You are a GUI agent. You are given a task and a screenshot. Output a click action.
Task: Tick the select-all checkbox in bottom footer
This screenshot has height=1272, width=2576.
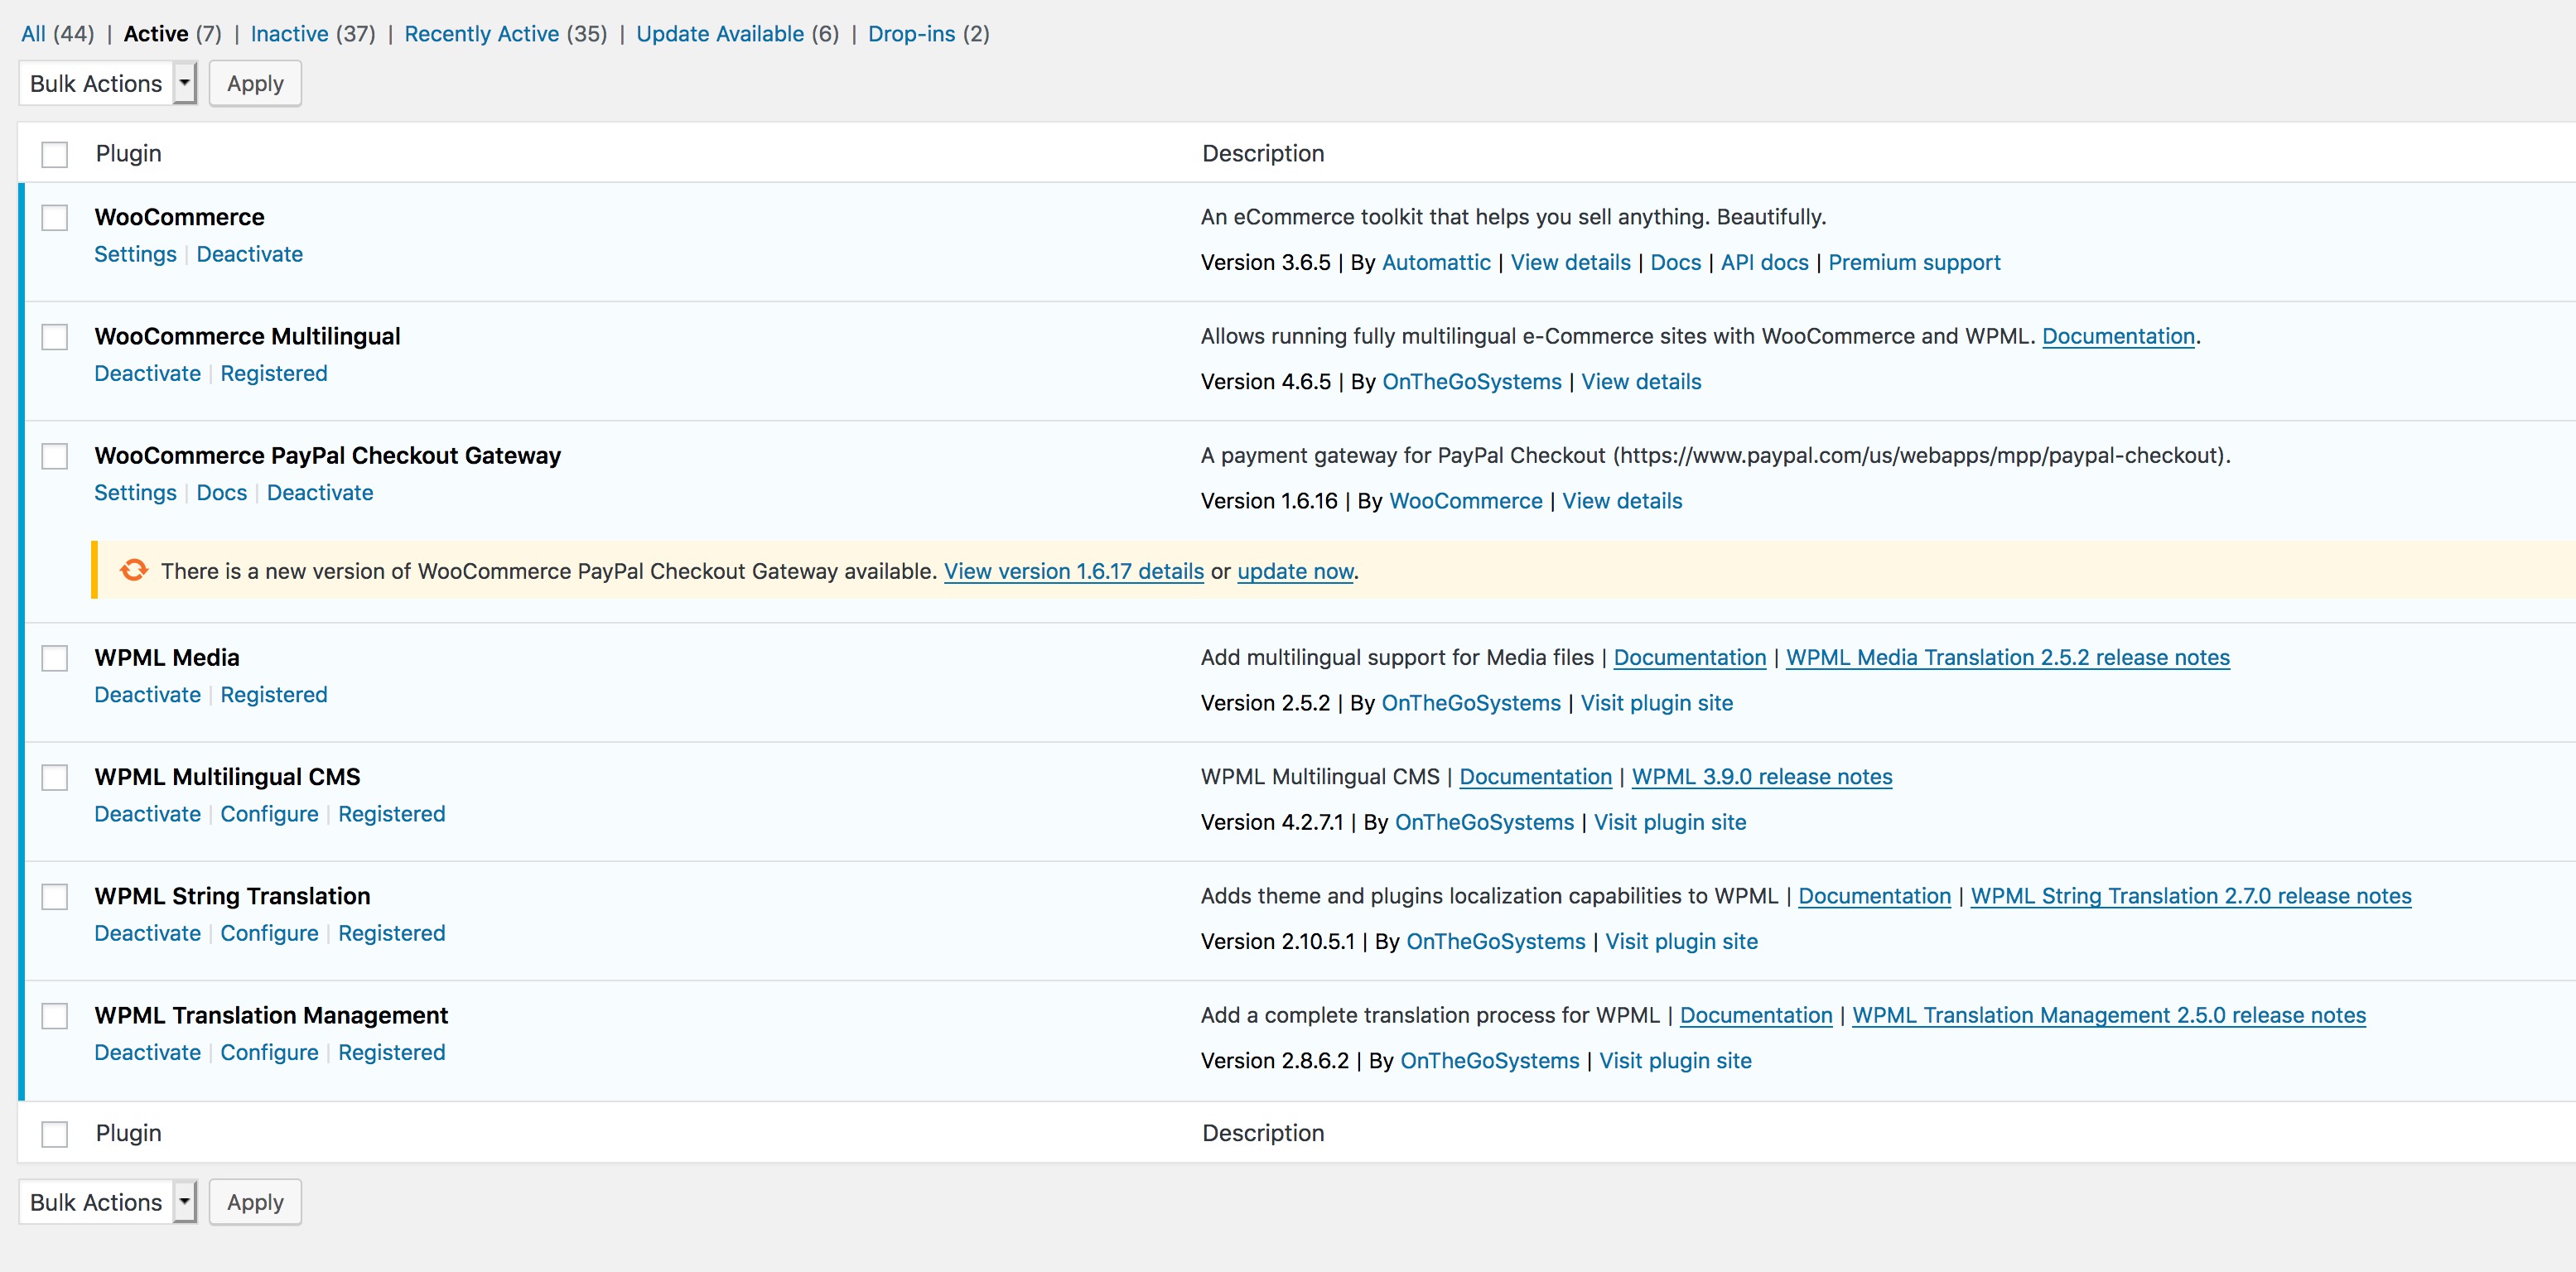pyautogui.click(x=55, y=1134)
